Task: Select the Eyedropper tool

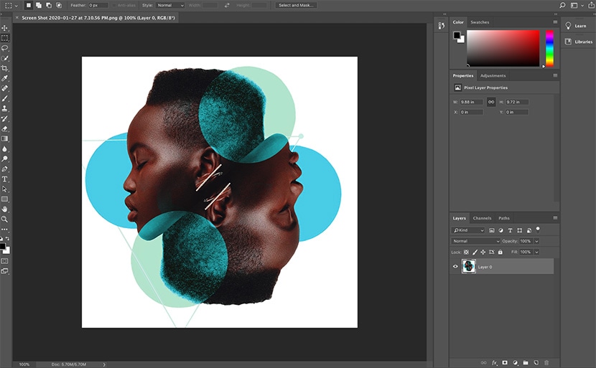Action: pyautogui.click(x=5, y=78)
